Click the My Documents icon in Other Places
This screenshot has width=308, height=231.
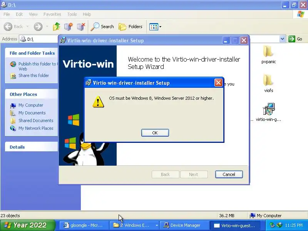point(13,113)
